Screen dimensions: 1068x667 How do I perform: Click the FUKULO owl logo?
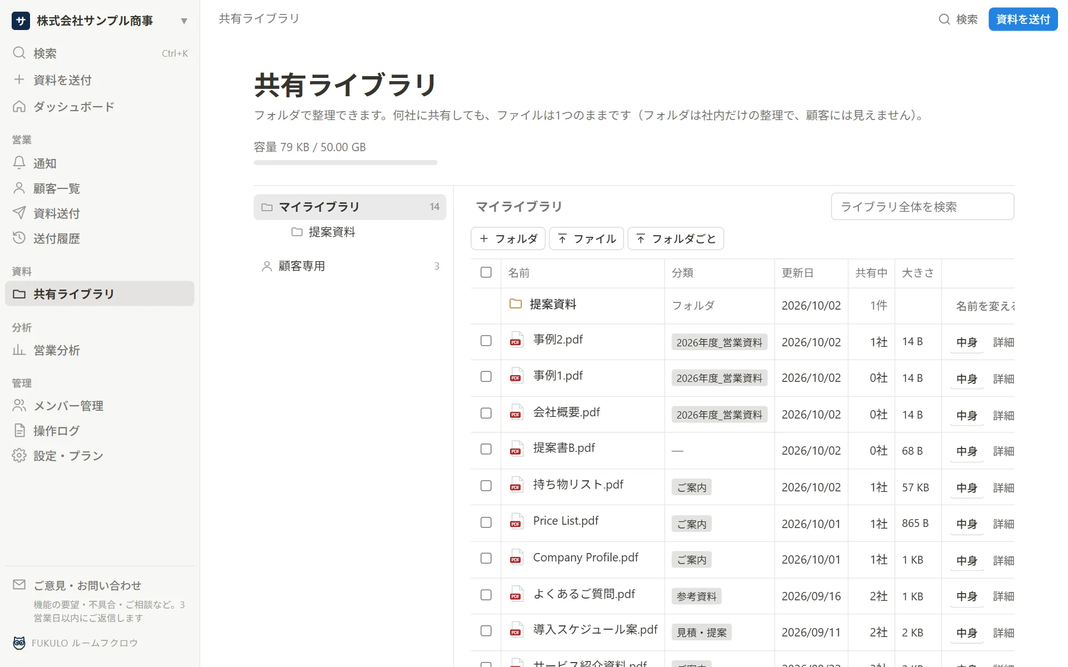click(x=19, y=643)
